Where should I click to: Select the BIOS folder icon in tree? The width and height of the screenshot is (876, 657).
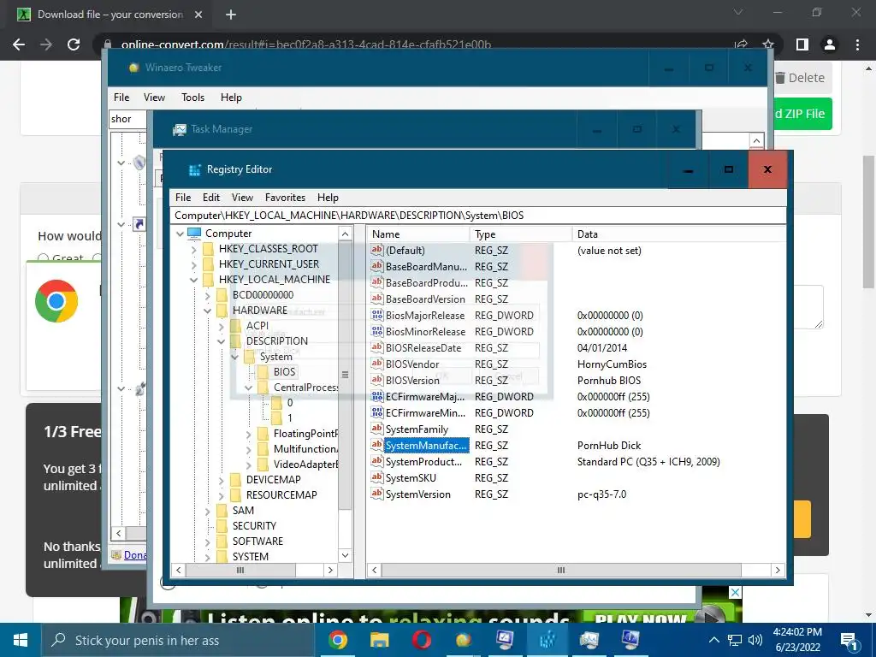(263, 372)
